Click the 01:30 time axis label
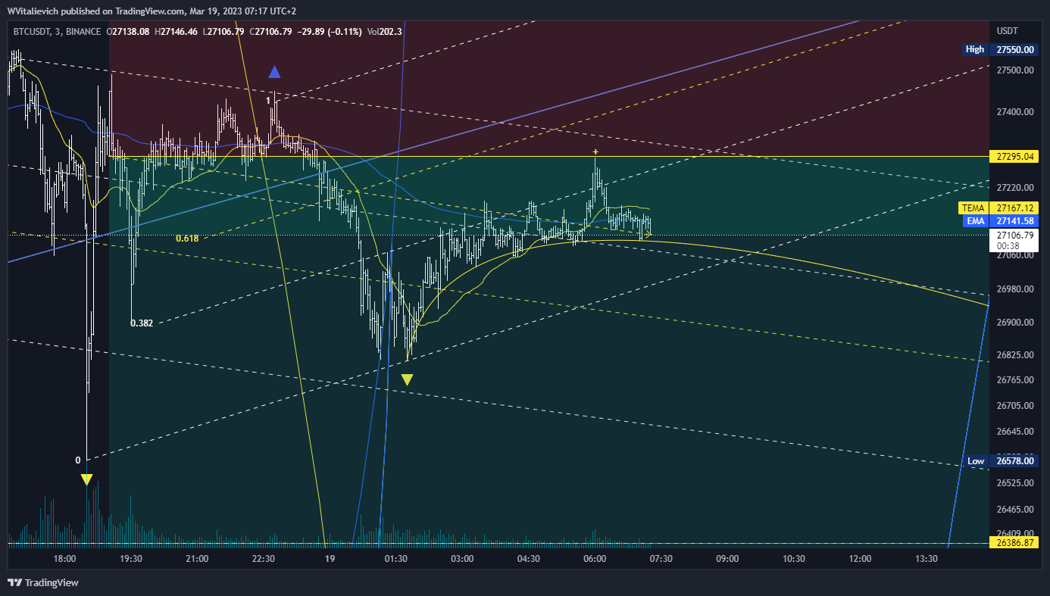This screenshot has width=1050, height=596. [396, 559]
